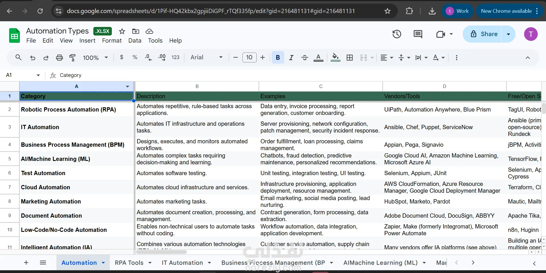
Task: Increase font size with plus button
Action: (x=263, y=57)
